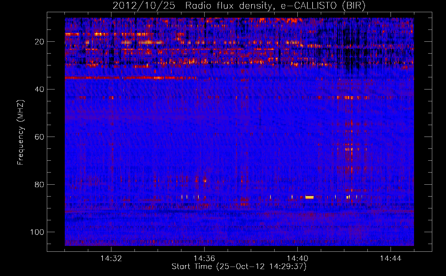Image resolution: width=446 pixels, height=276 pixels.
Task: Select the 'Frequency (MHZ)' y-axis label
Action: (20, 132)
